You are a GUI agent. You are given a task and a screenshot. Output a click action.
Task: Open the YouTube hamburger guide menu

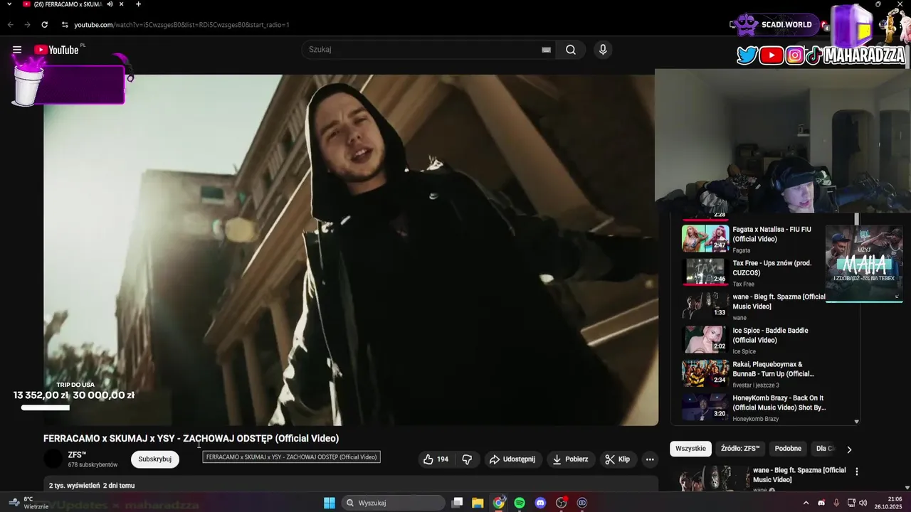click(17, 50)
